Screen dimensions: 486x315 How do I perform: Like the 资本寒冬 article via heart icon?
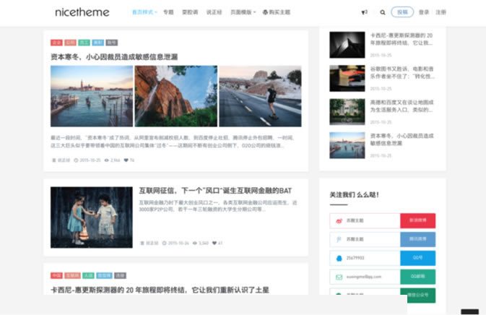pos(126,160)
